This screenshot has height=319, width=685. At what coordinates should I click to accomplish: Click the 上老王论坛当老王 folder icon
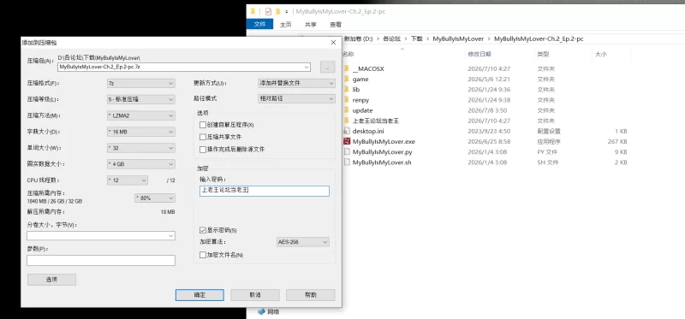coord(347,121)
